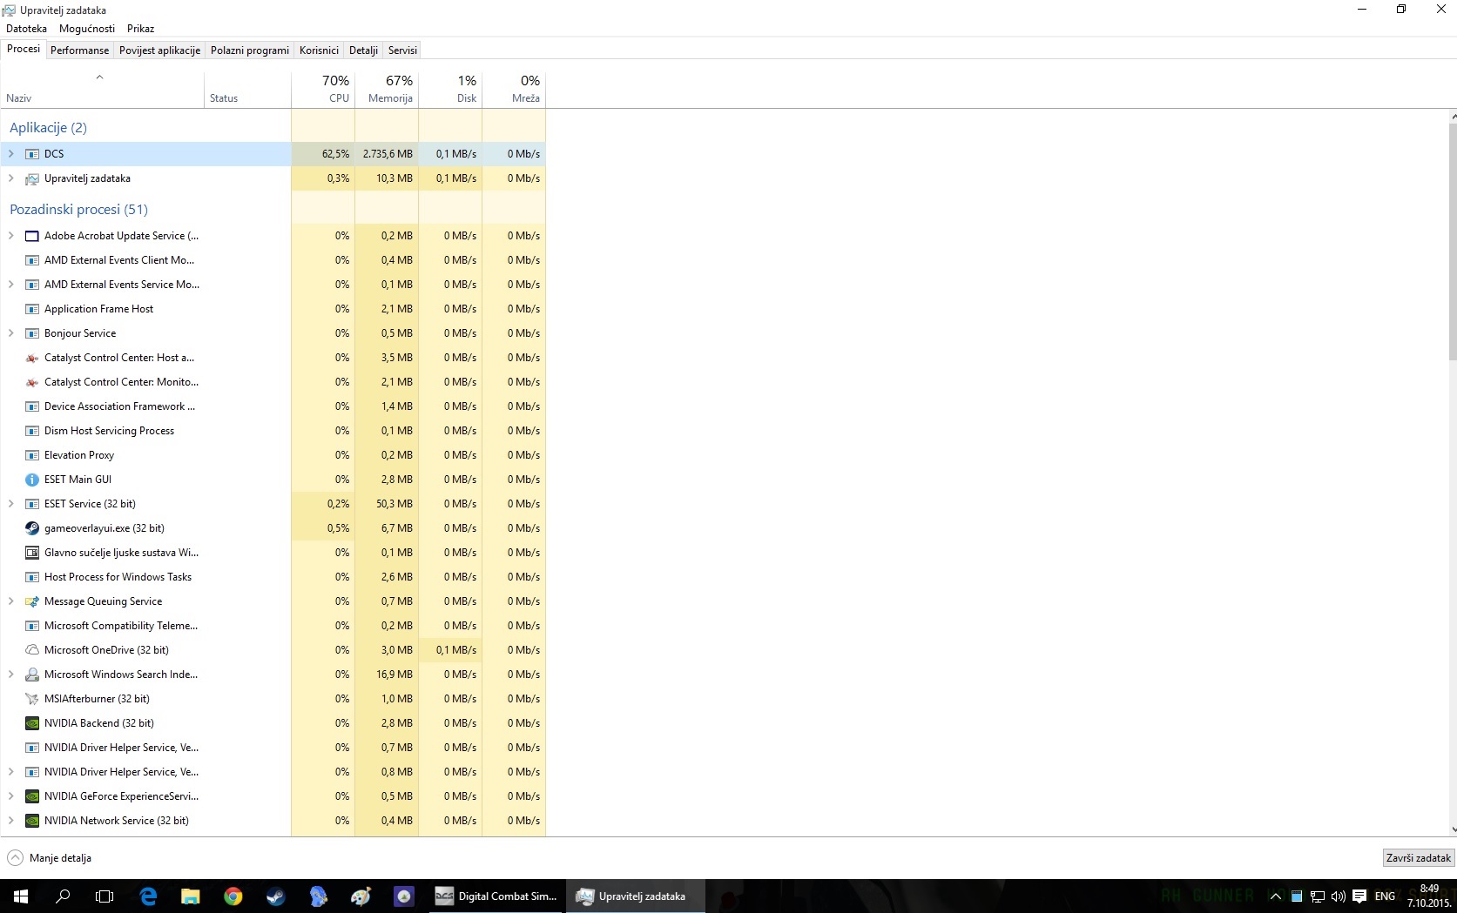Open the Action Center notifications icon

tap(1359, 896)
